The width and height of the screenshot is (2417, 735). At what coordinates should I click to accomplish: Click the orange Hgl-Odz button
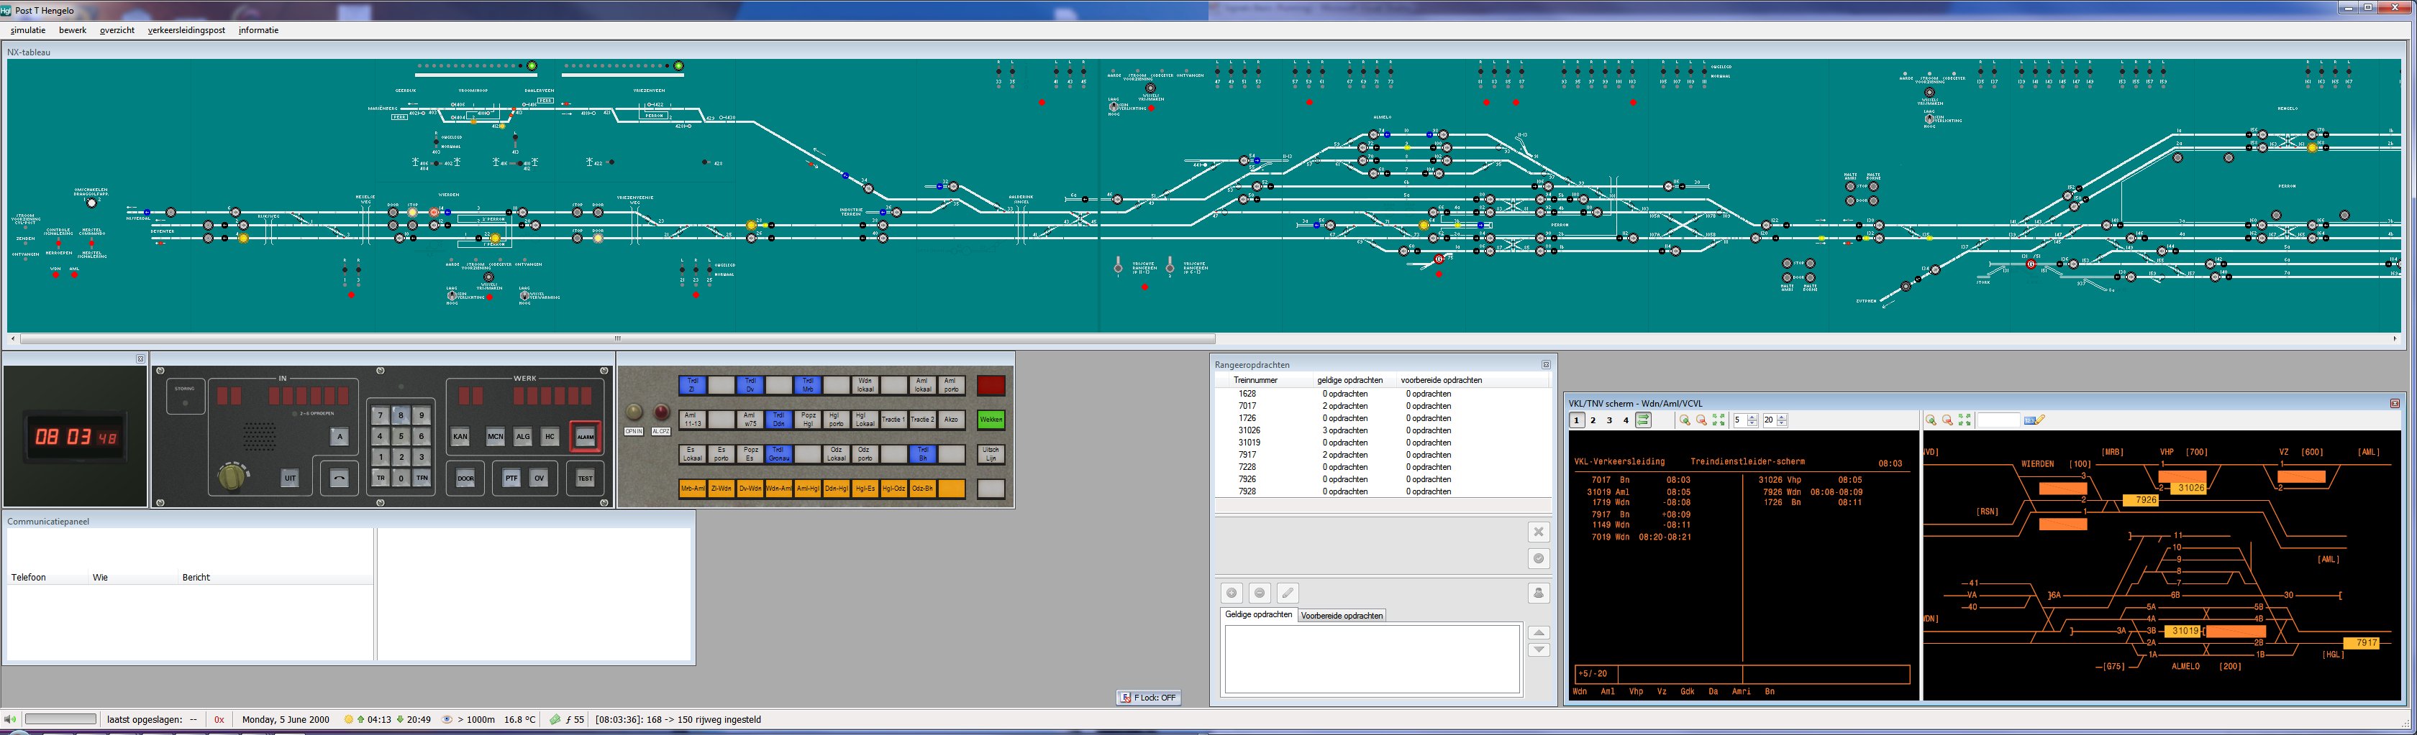894,489
